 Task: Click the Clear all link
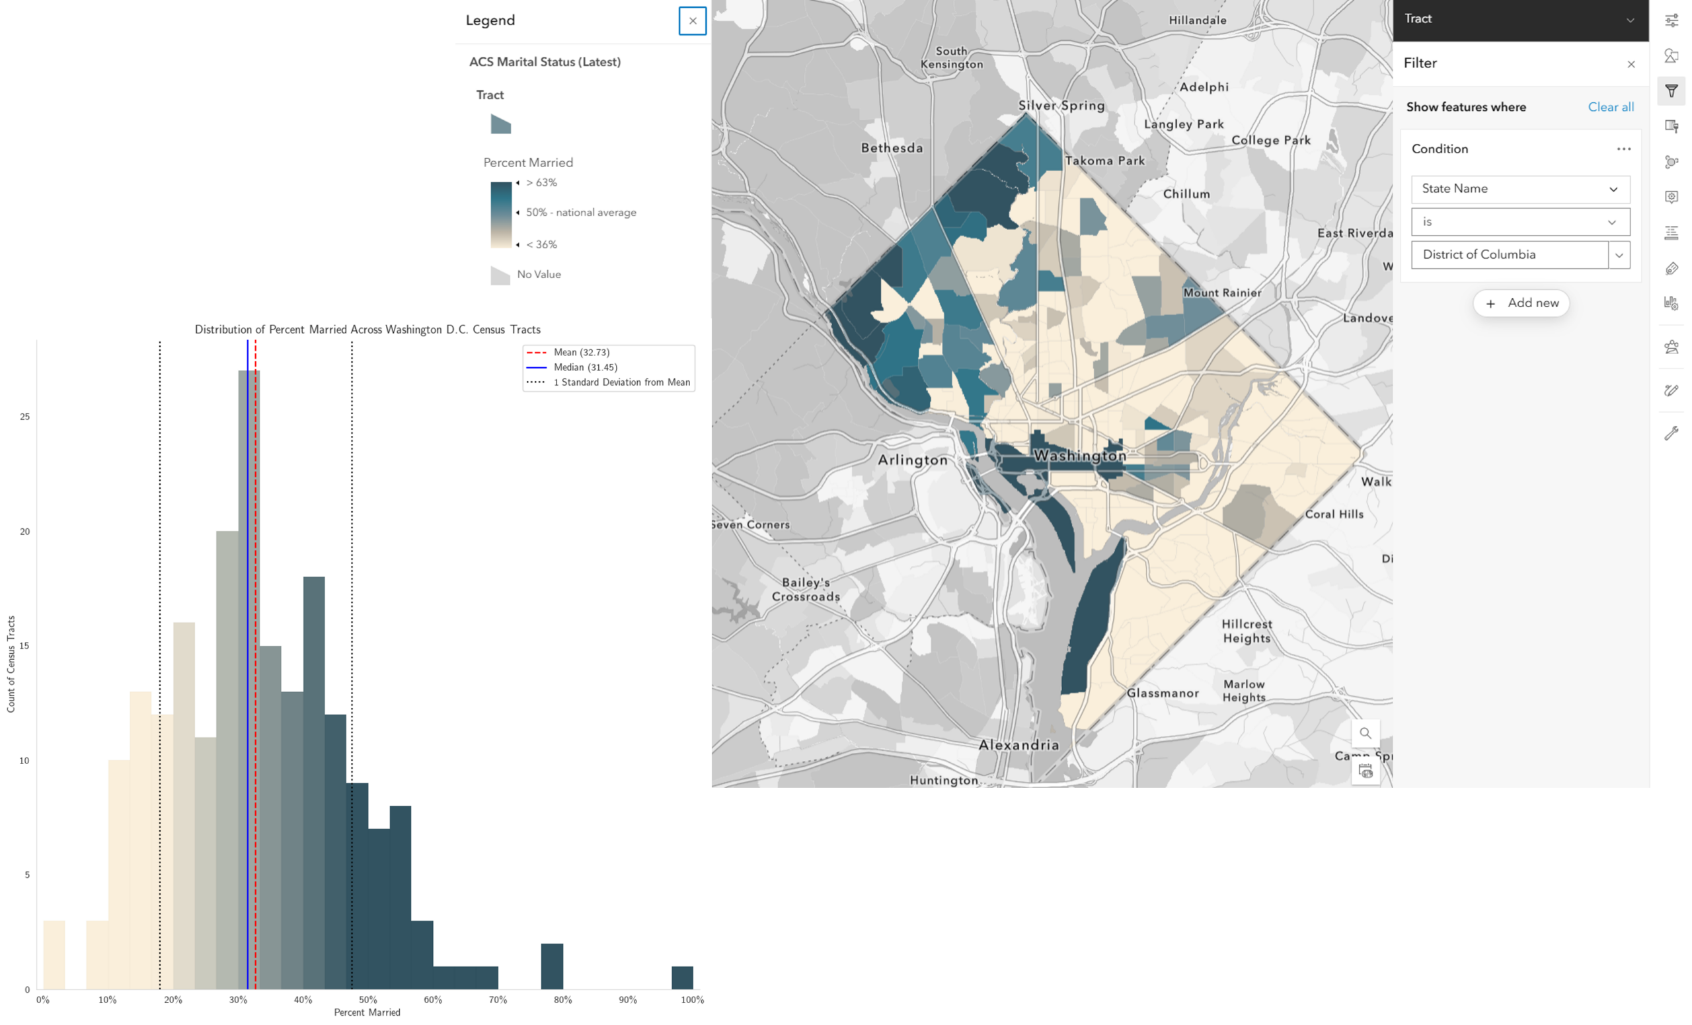pos(1610,107)
